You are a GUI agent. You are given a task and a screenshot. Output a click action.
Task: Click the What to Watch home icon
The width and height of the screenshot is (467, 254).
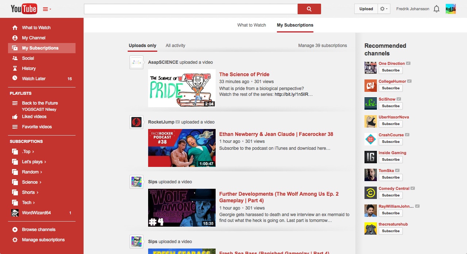(x=15, y=28)
